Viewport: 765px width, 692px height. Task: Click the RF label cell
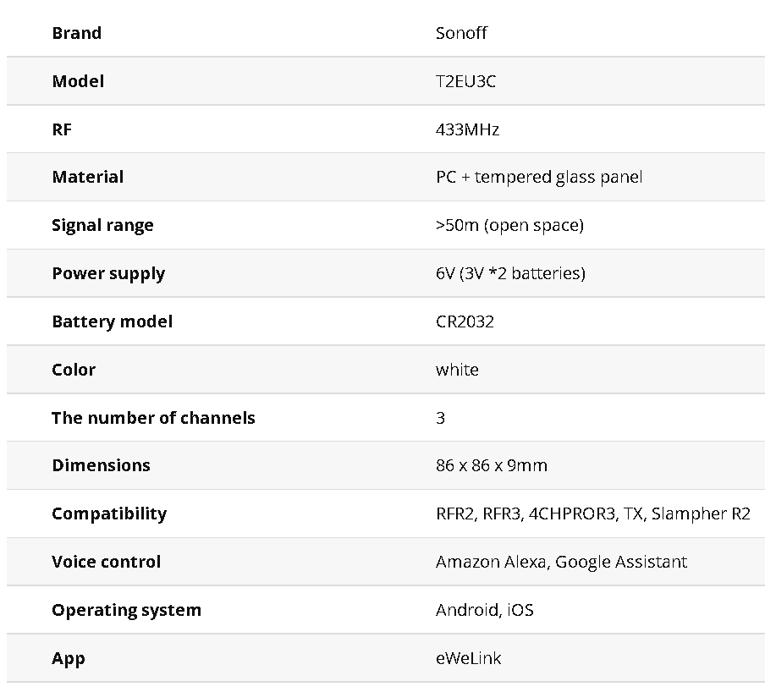click(62, 129)
